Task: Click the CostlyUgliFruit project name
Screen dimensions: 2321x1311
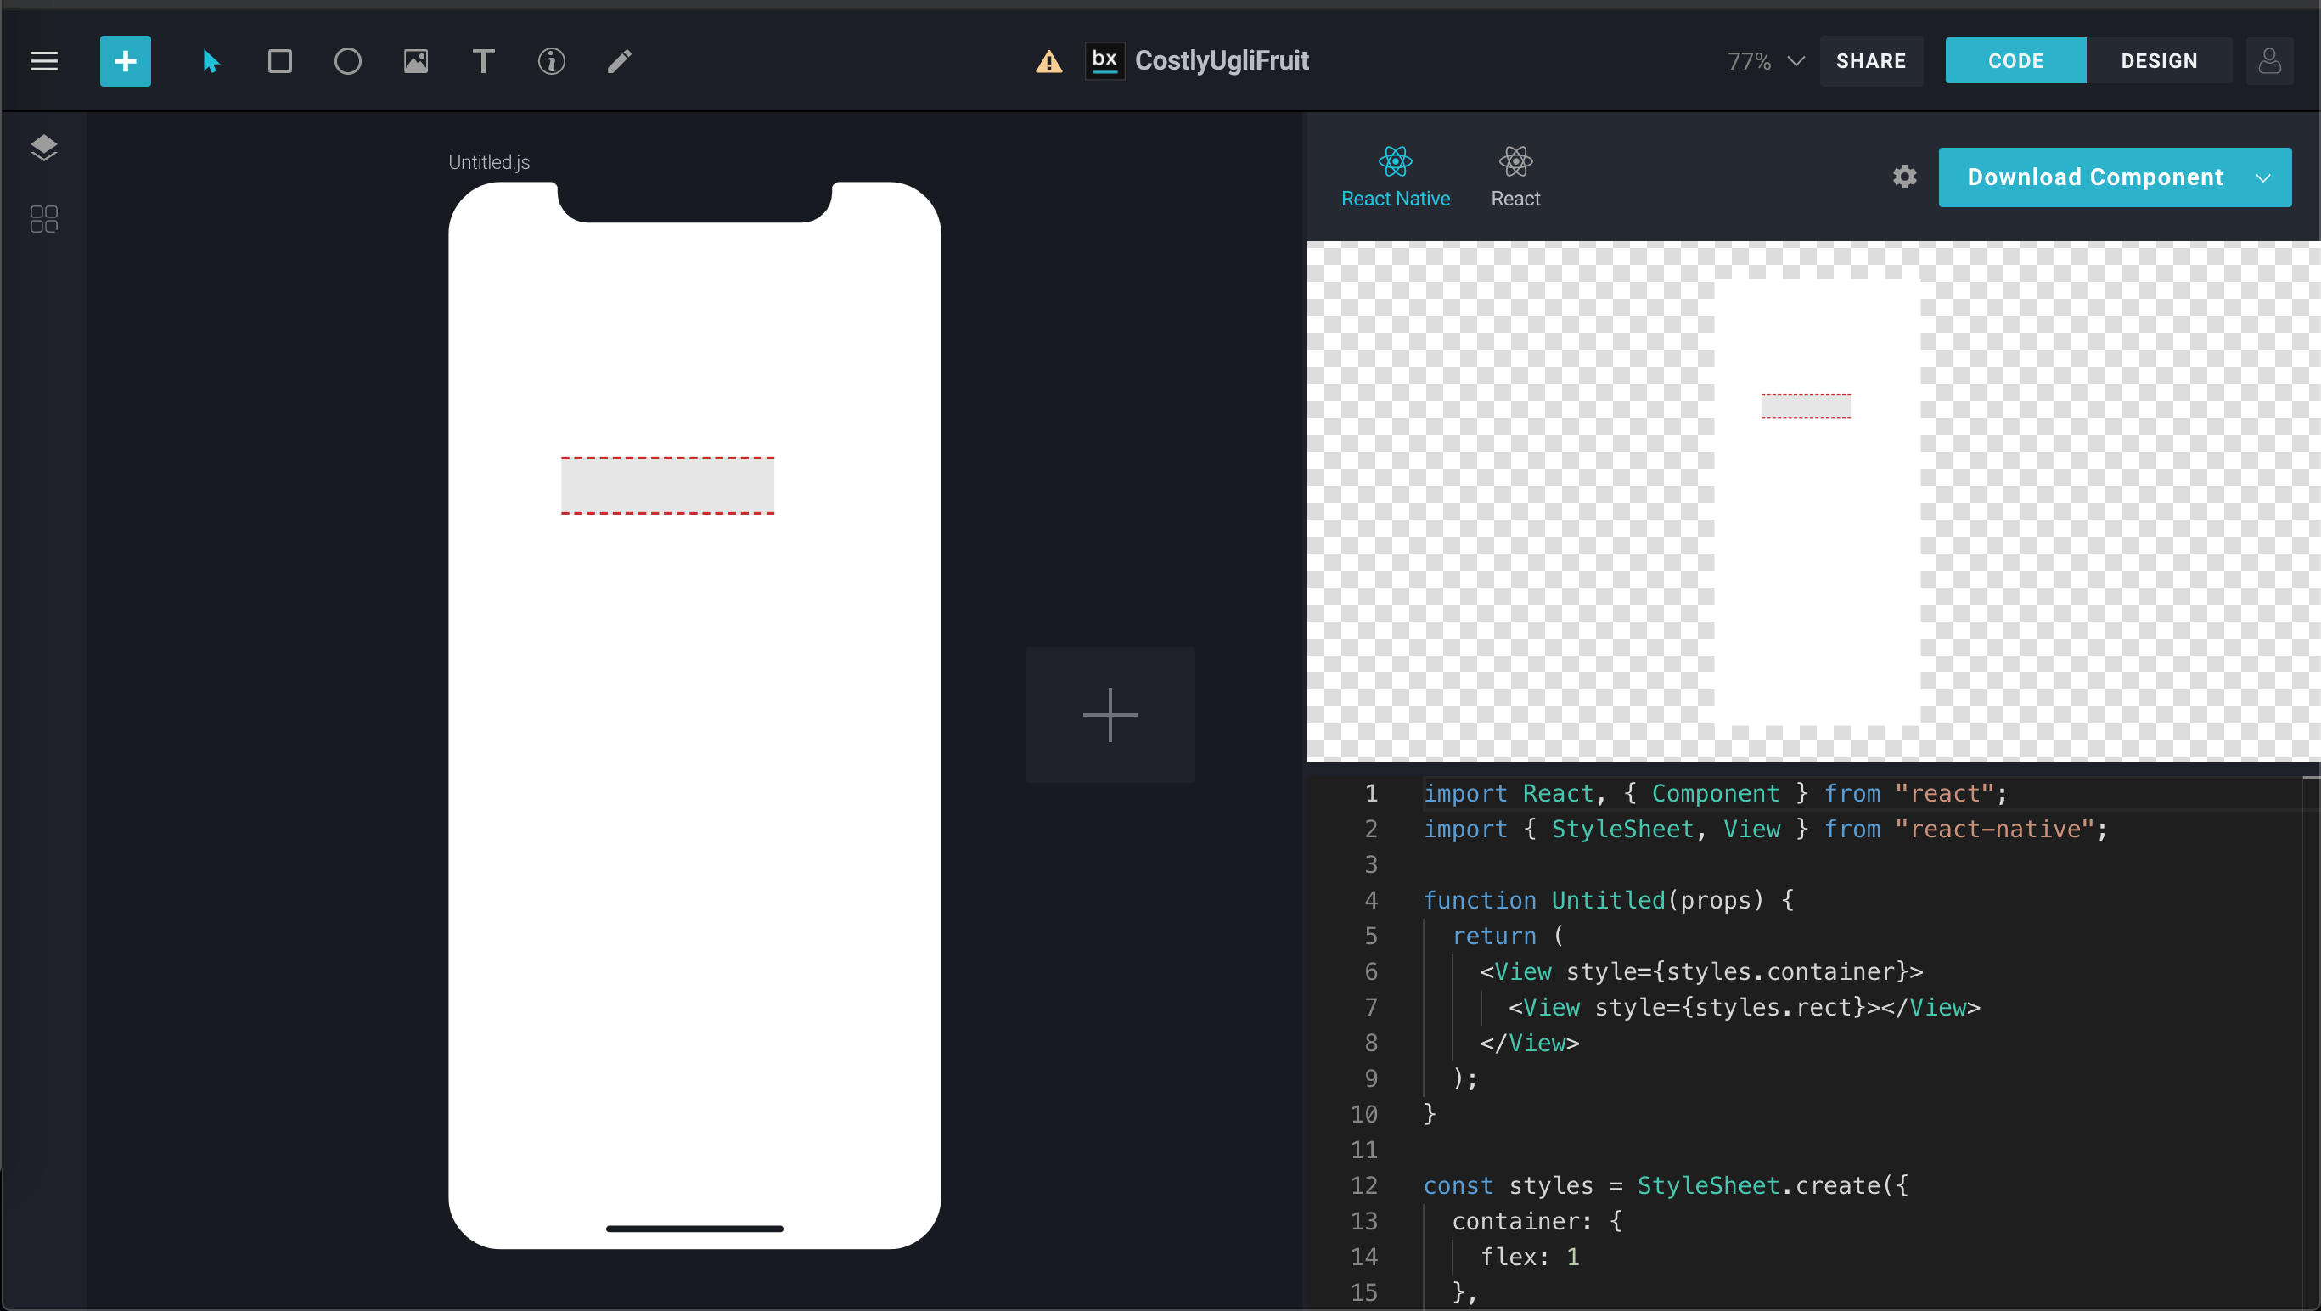Action: pyautogui.click(x=1221, y=60)
